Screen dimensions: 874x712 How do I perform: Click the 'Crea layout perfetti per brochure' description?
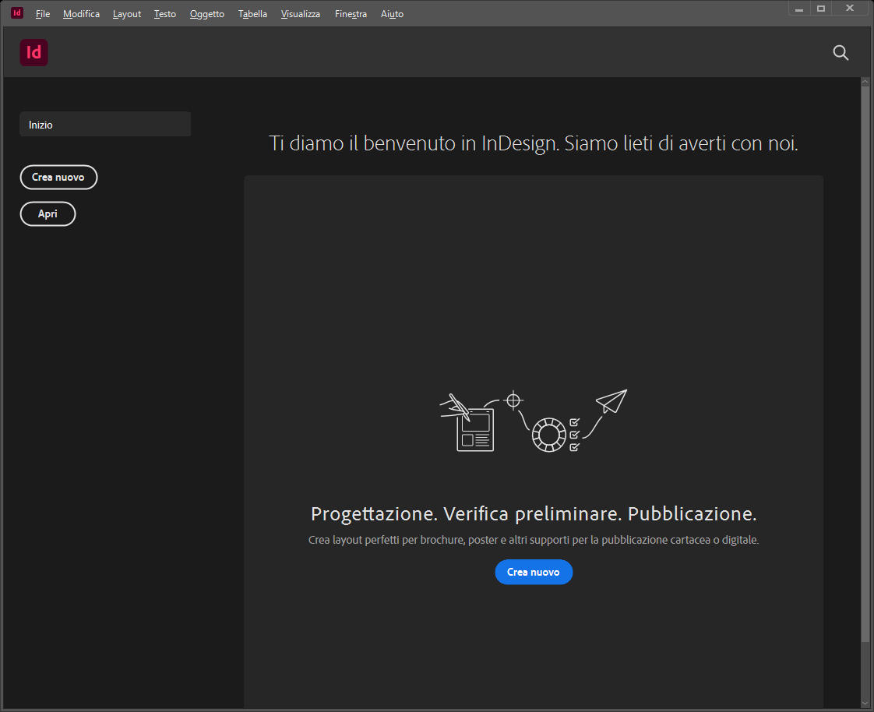[x=534, y=540]
